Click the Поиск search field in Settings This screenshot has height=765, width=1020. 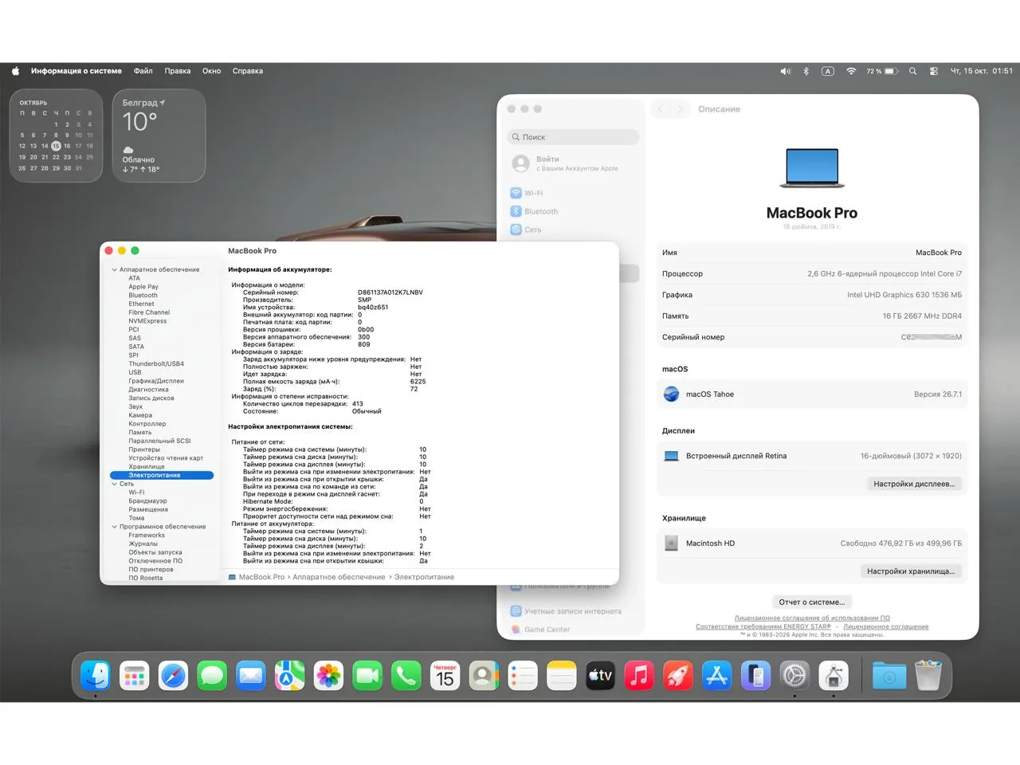pyautogui.click(x=573, y=137)
